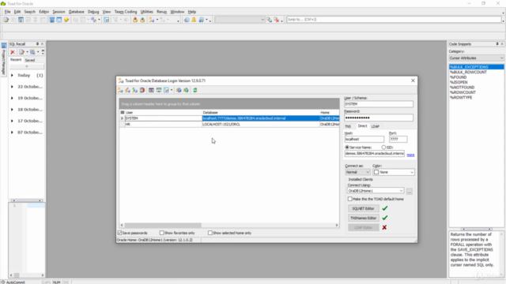Pin the Code Snippets panel
The image size is (506, 284).
(x=497, y=44)
